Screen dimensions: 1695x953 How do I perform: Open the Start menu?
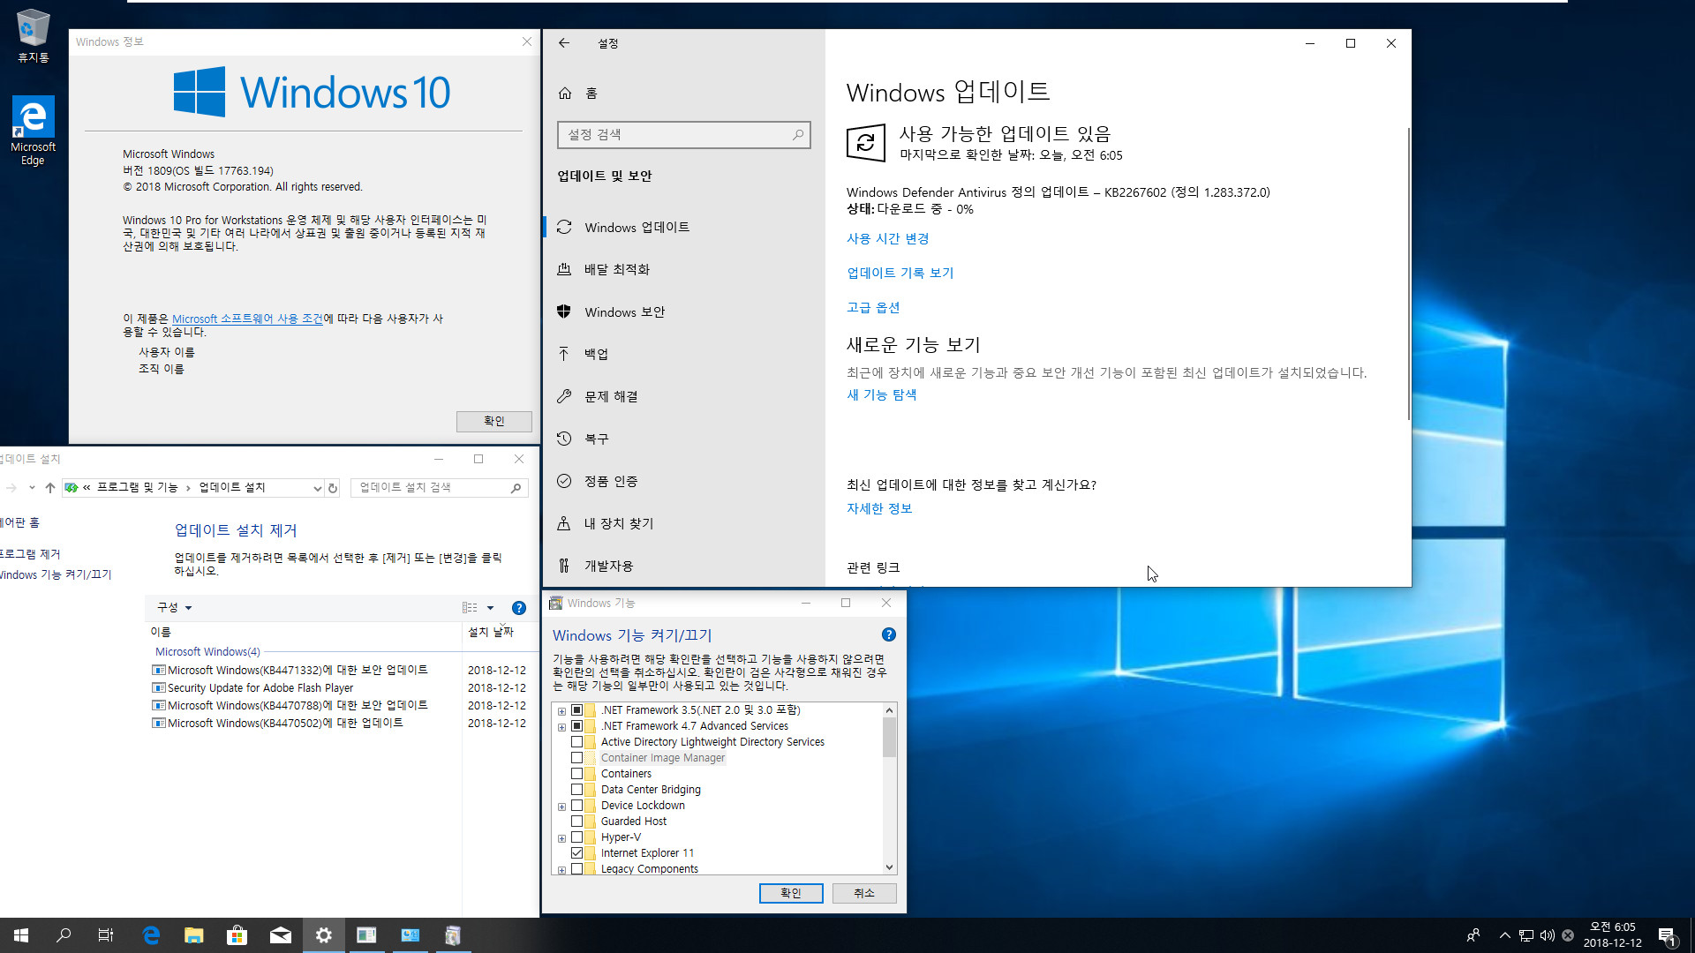point(21,935)
